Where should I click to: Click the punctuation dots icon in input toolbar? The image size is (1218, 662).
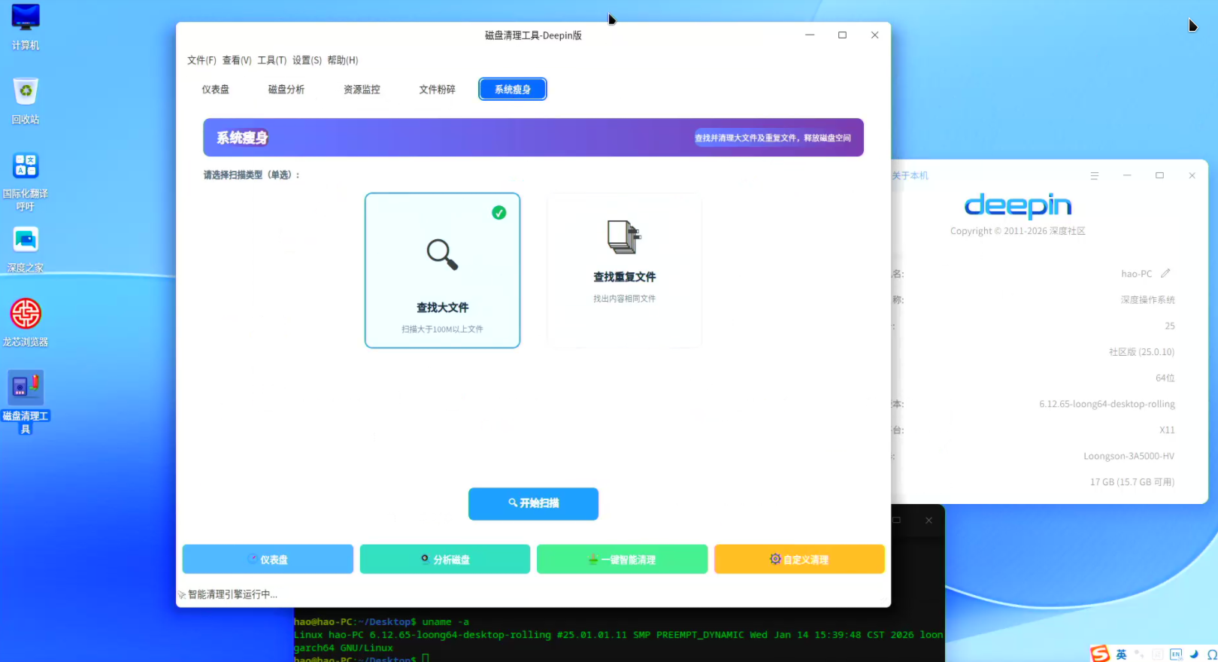click(x=1140, y=654)
